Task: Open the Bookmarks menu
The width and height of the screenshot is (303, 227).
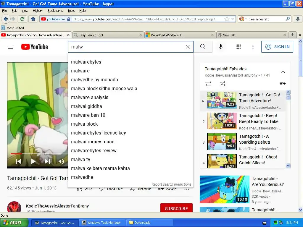Action: [55, 11]
